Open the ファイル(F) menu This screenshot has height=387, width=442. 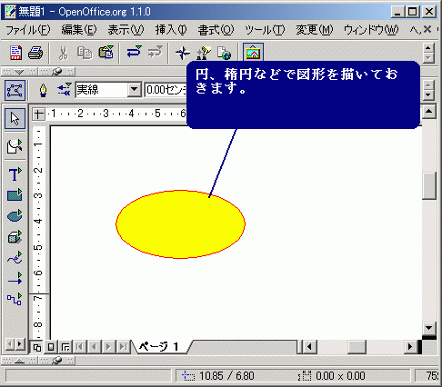[x=28, y=30]
